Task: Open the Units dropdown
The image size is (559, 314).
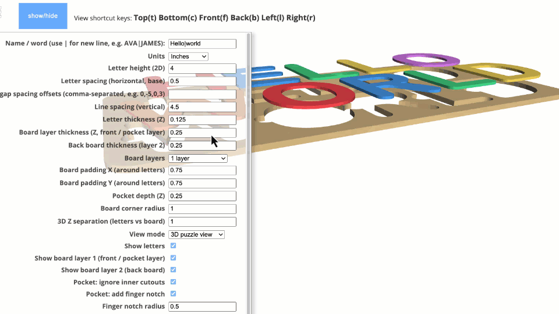Action: click(x=188, y=56)
